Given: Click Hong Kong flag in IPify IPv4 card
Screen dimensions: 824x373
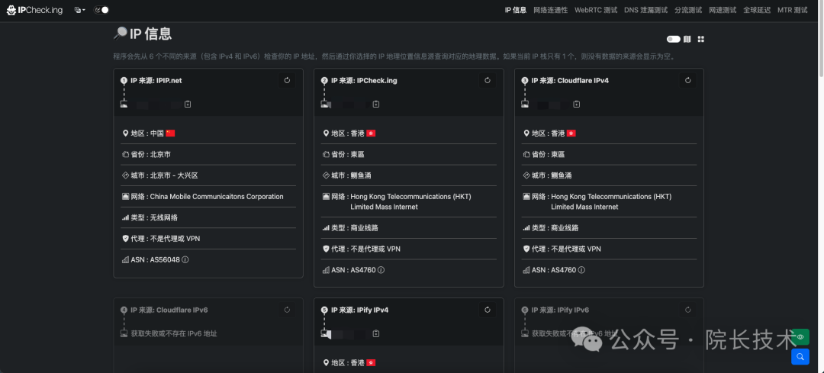Looking at the screenshot, I should tap(371, 362).
